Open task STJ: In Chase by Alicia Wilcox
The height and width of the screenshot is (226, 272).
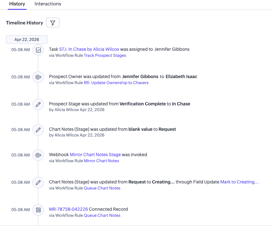(89, 49)
